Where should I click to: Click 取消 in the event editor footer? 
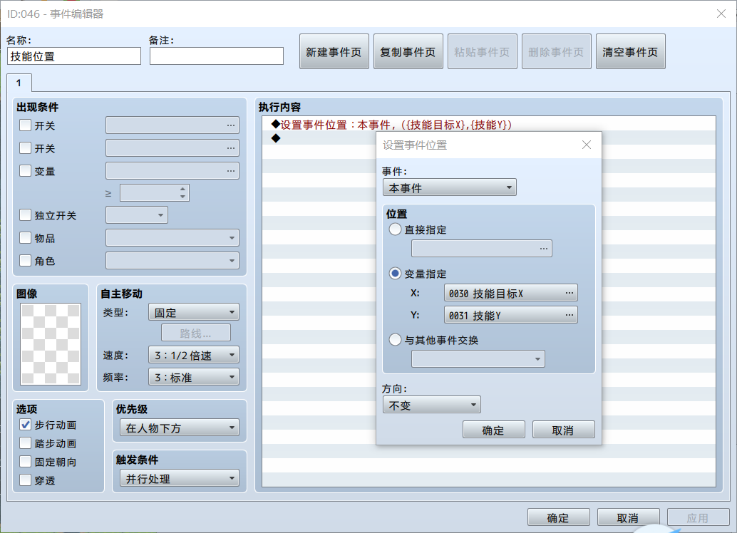[628, 517]
